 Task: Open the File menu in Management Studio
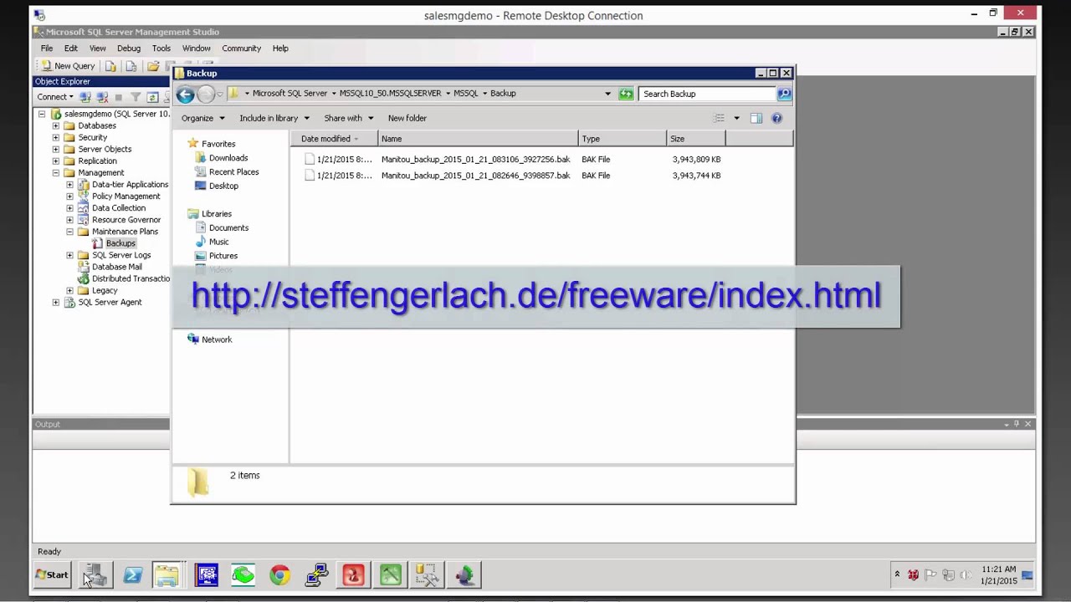[x=47, y=48]
